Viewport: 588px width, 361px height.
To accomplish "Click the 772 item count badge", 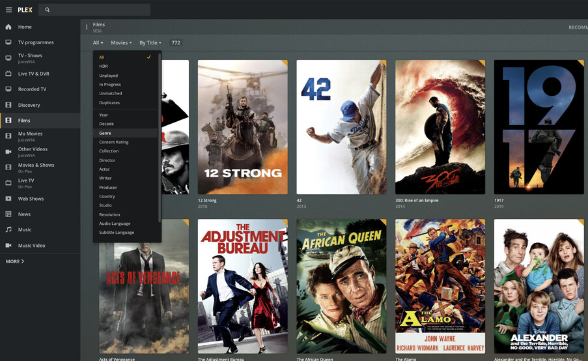I will coord(176,43).
